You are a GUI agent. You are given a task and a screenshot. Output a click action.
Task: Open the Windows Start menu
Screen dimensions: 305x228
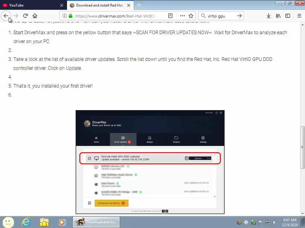pos(8,222)
